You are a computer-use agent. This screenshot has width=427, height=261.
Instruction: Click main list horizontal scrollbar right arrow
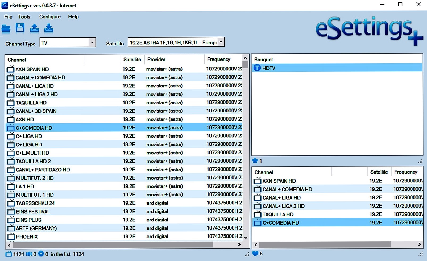pyautogui.click(x=239, y=245)
